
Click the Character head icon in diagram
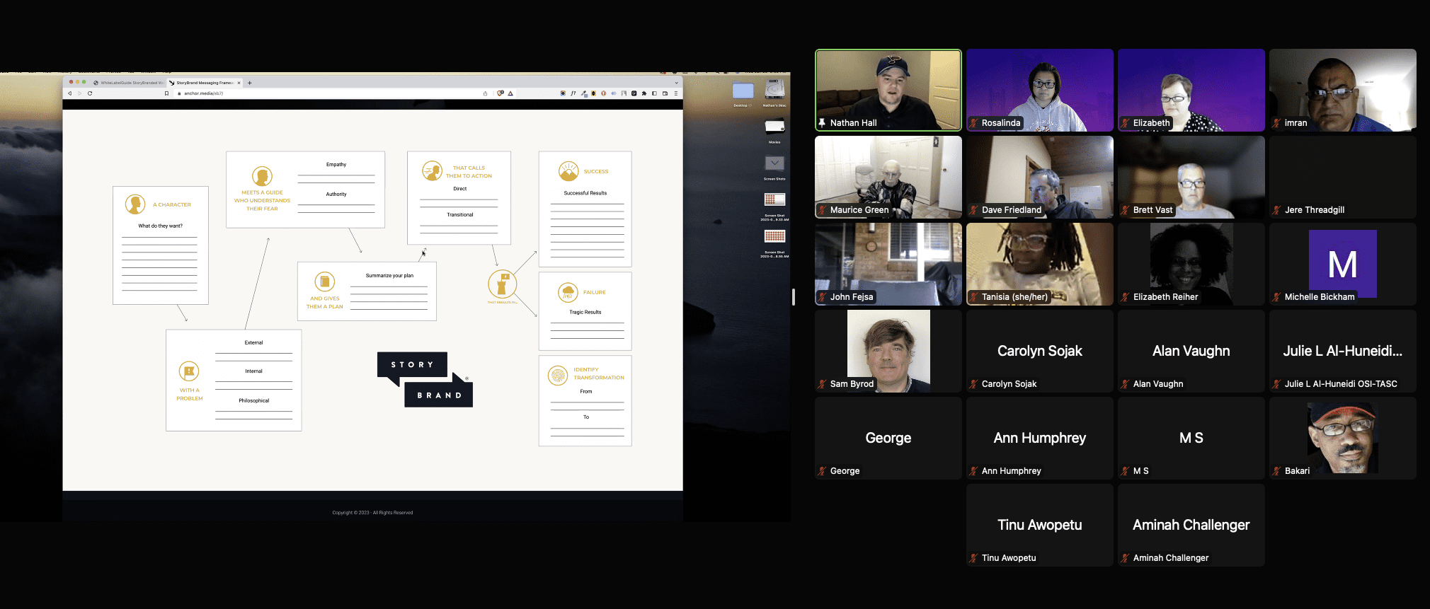pos(135,204)
